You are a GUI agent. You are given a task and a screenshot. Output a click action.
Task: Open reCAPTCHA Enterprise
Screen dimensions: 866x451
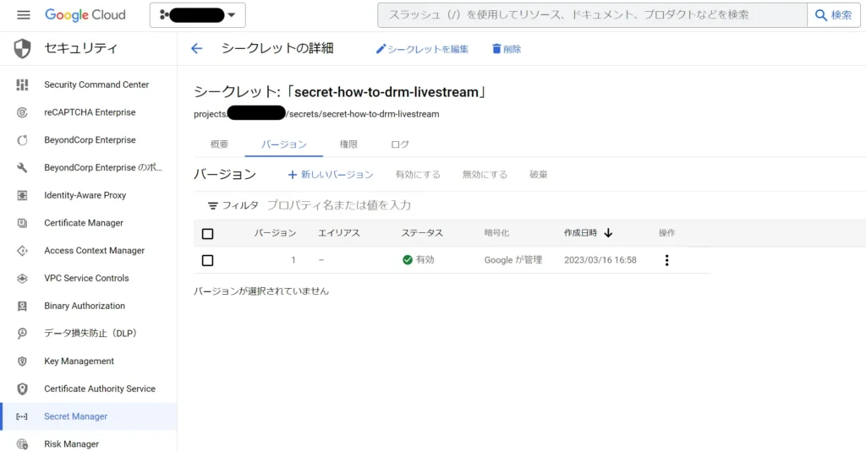(x=88, y=112)
